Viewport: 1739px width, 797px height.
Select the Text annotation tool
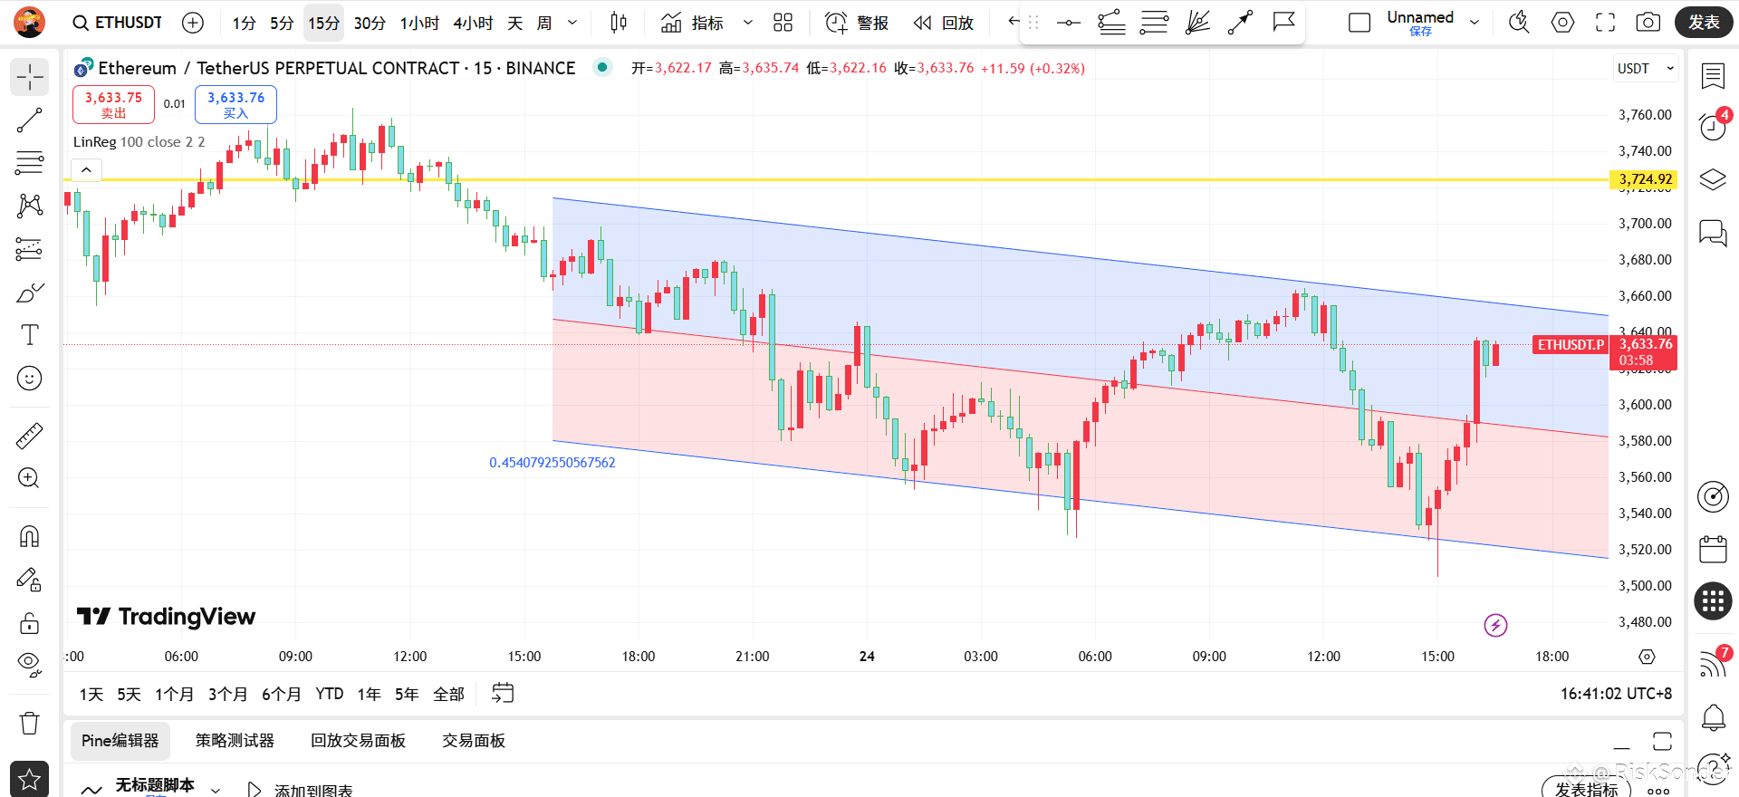tap(30, 335)
